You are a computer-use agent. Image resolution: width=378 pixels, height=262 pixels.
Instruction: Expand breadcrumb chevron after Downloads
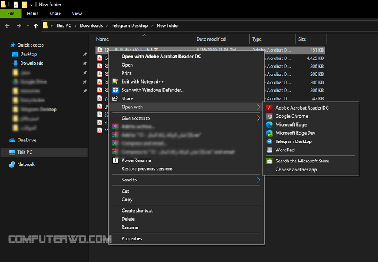[107, 26]
